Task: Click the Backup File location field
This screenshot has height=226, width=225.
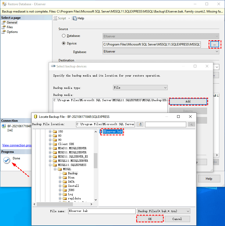Action: [105, 124]
